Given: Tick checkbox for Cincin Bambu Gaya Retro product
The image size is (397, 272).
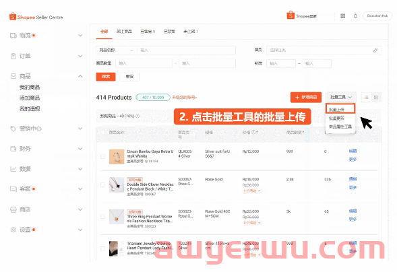Looking at the screenshot, I should tap(102, 156).
